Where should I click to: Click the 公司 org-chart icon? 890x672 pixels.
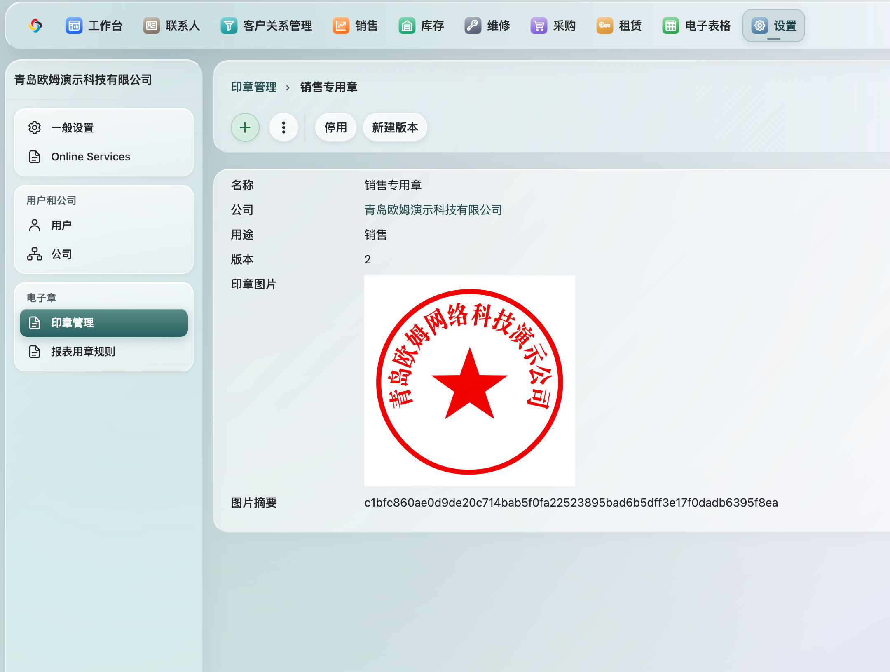point(35,254)
